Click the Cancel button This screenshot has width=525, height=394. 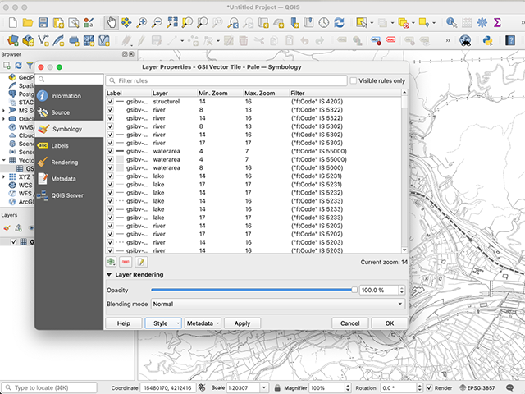tap(349, 323)
